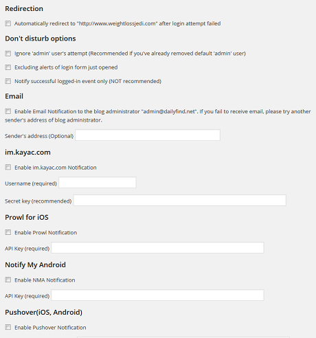The height and width of the screenshot is (338, 316).
Task: Tick Enable NMA Notification checkbox
Action: click(8, 280)
